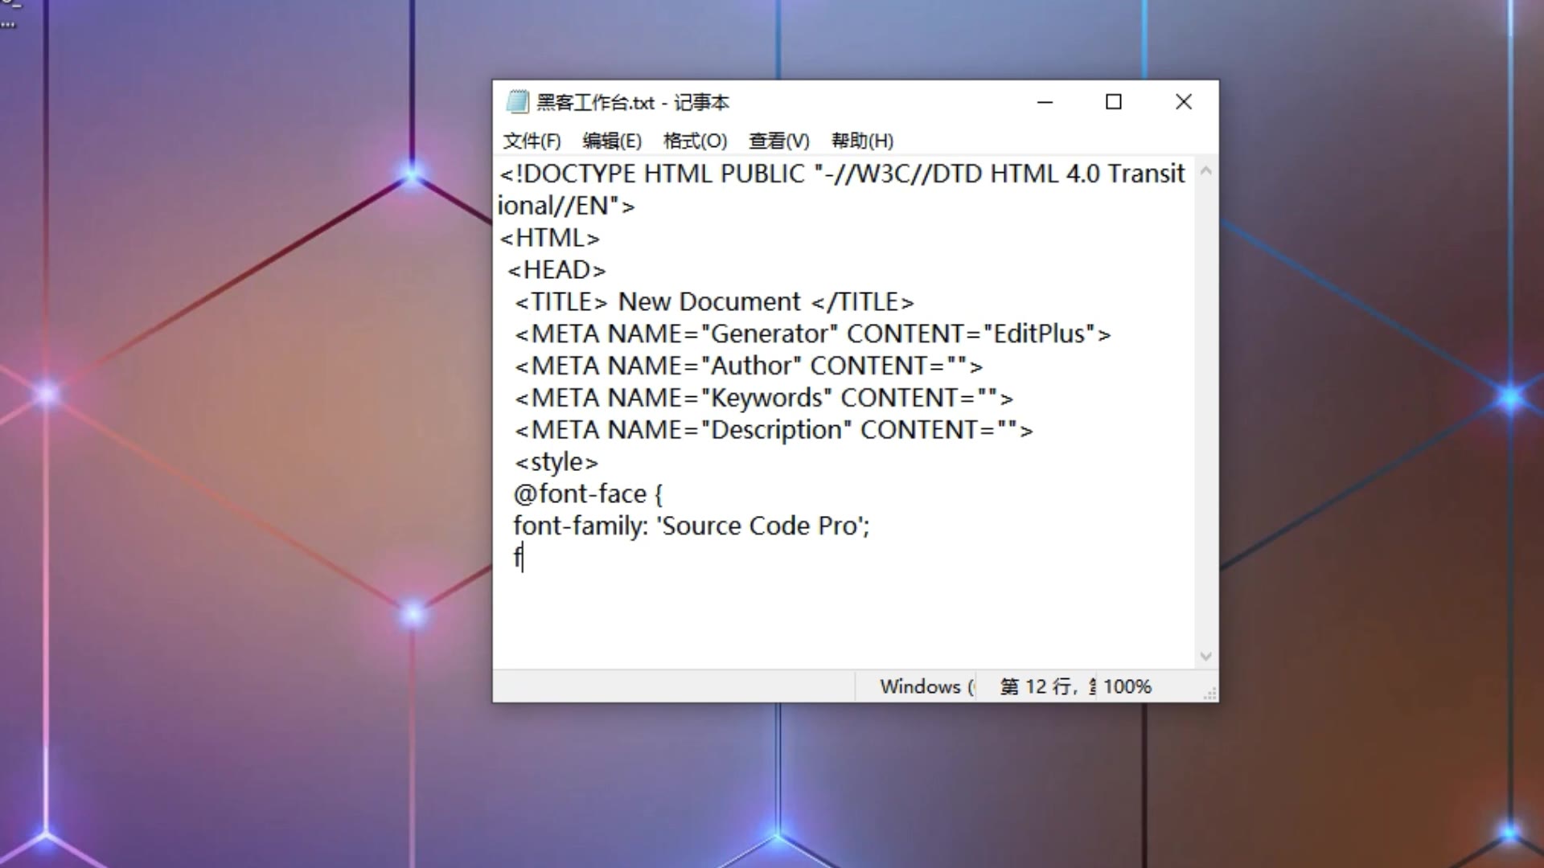The width and height of the screenshot is (1544, 868).
Task: Open the 帮助(H) menu
Action: [862, 141]
